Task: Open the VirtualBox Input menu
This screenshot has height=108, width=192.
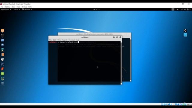Action: coord(18,7)
